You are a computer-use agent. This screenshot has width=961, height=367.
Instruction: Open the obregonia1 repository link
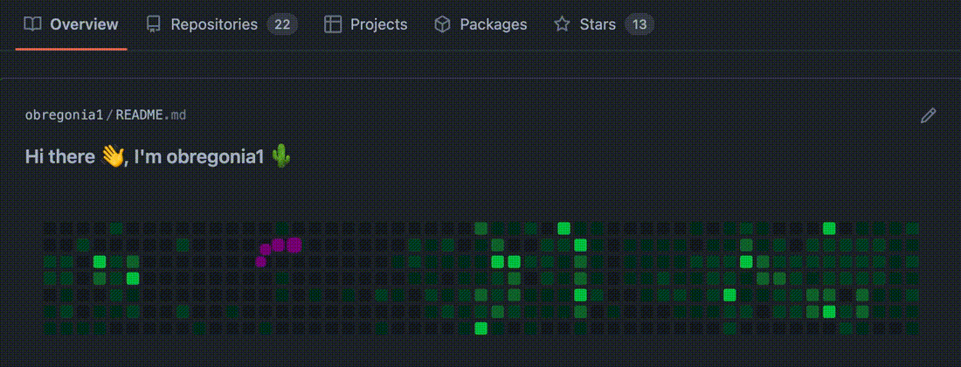pos(65,114)
